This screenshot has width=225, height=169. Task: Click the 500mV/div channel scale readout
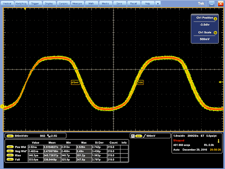coord(21,136)
